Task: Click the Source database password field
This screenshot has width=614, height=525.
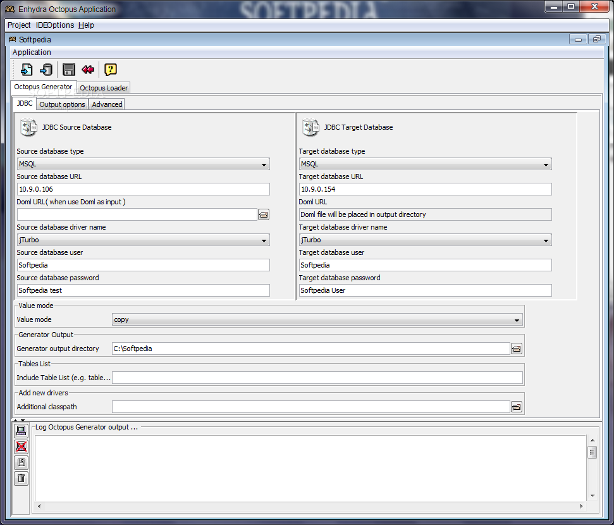Action: click(144, 290)
